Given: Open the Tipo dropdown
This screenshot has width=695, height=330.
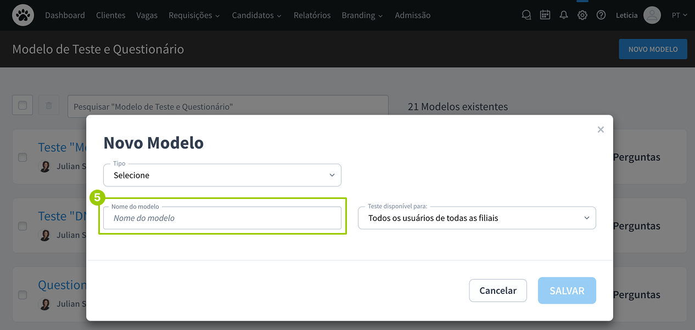Looking at the screenshot, I should (222, 175).
